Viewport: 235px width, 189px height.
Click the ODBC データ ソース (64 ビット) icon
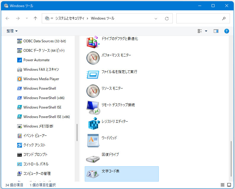19,51
